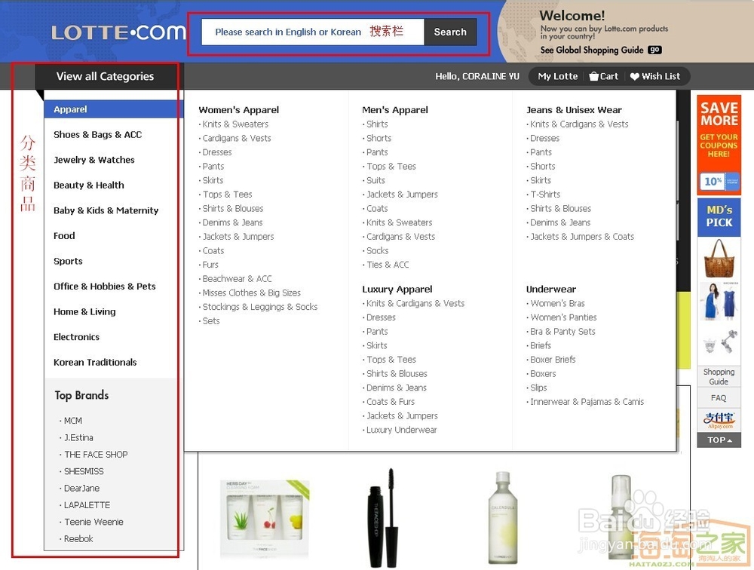Click TOP button to return up

coord(719,440)
